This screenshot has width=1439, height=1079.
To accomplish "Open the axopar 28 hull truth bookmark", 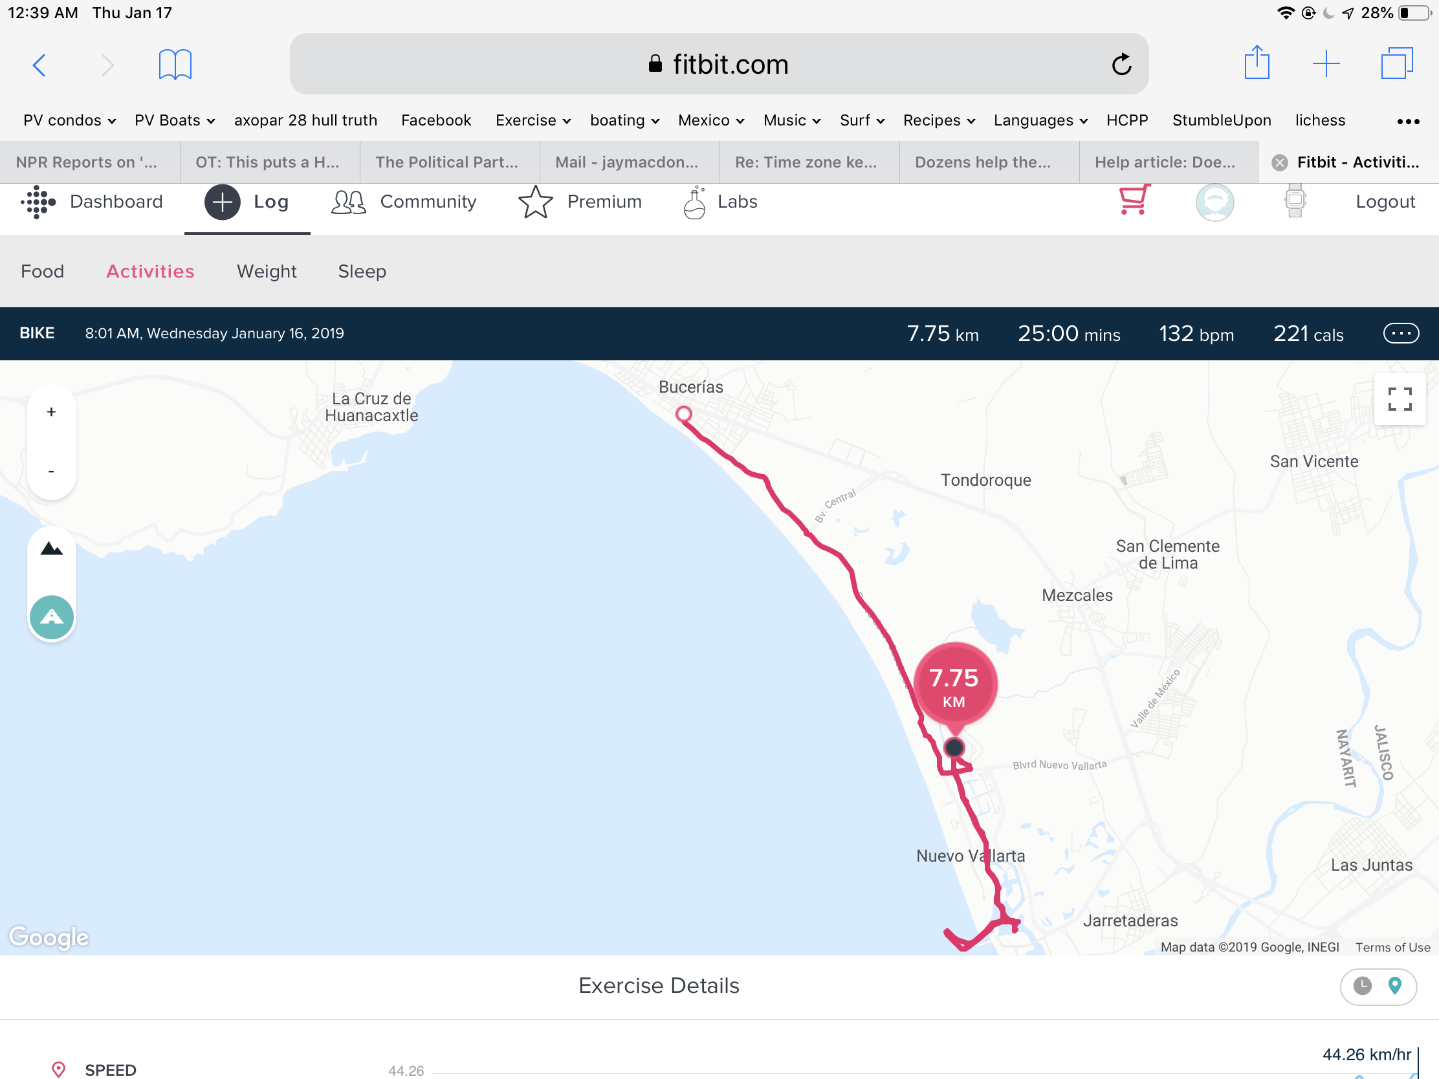I will [x=306, y=121].
